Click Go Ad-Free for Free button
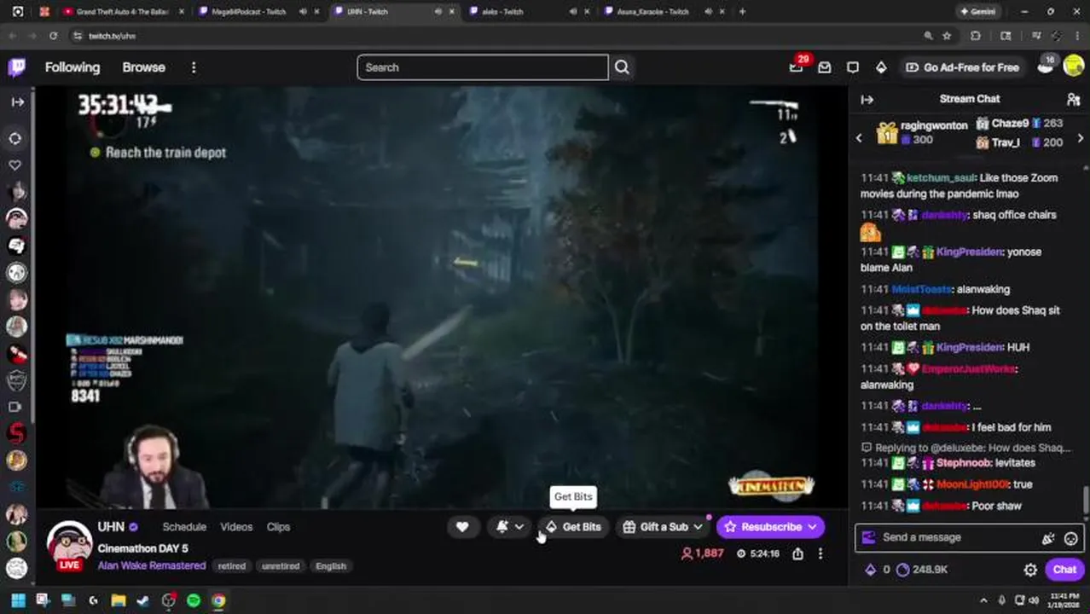Screen dimensions: 1090x614 tap(962, 67)
